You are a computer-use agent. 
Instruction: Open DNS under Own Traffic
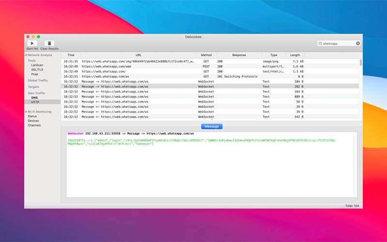[x=34, y=98]
